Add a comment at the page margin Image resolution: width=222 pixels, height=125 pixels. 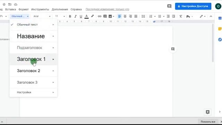tap(173, 49)
